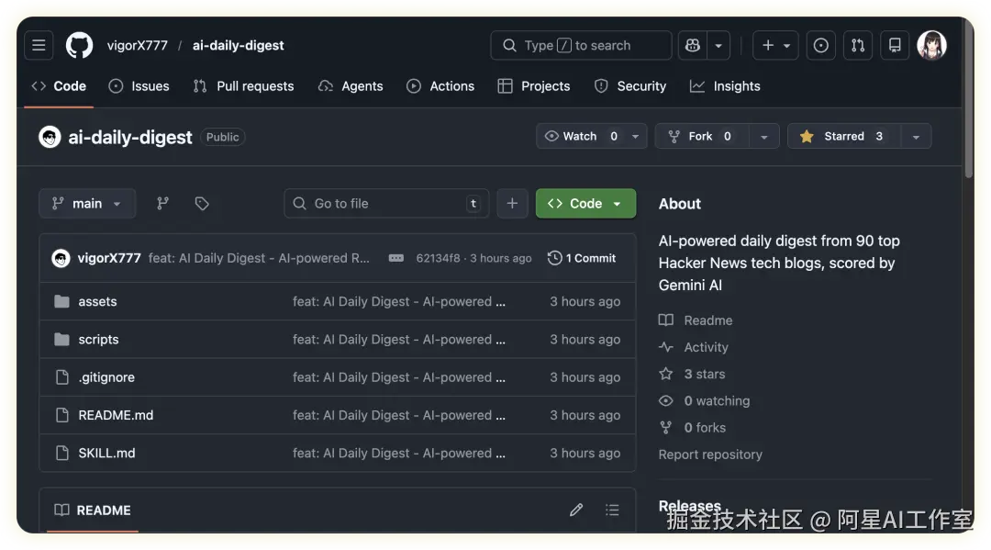Open Activity link in About
991x550 pixels.
(x=694, y=347)
